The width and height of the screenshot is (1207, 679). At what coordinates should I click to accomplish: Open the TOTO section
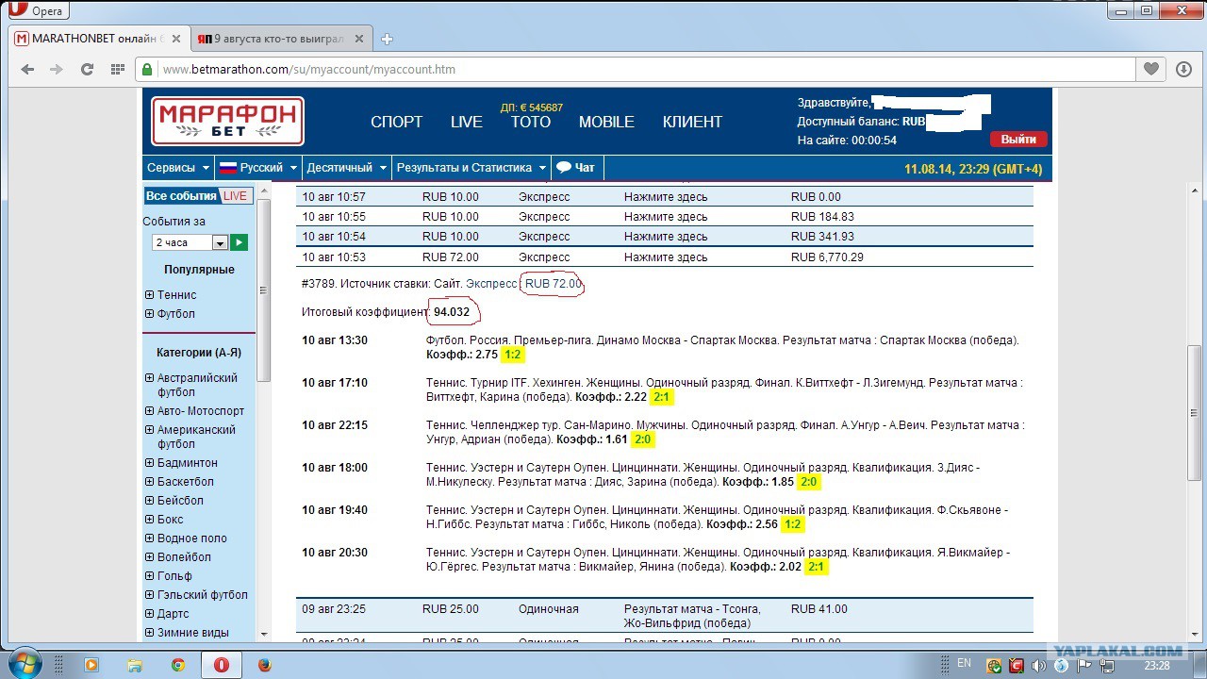pos(531,122)
